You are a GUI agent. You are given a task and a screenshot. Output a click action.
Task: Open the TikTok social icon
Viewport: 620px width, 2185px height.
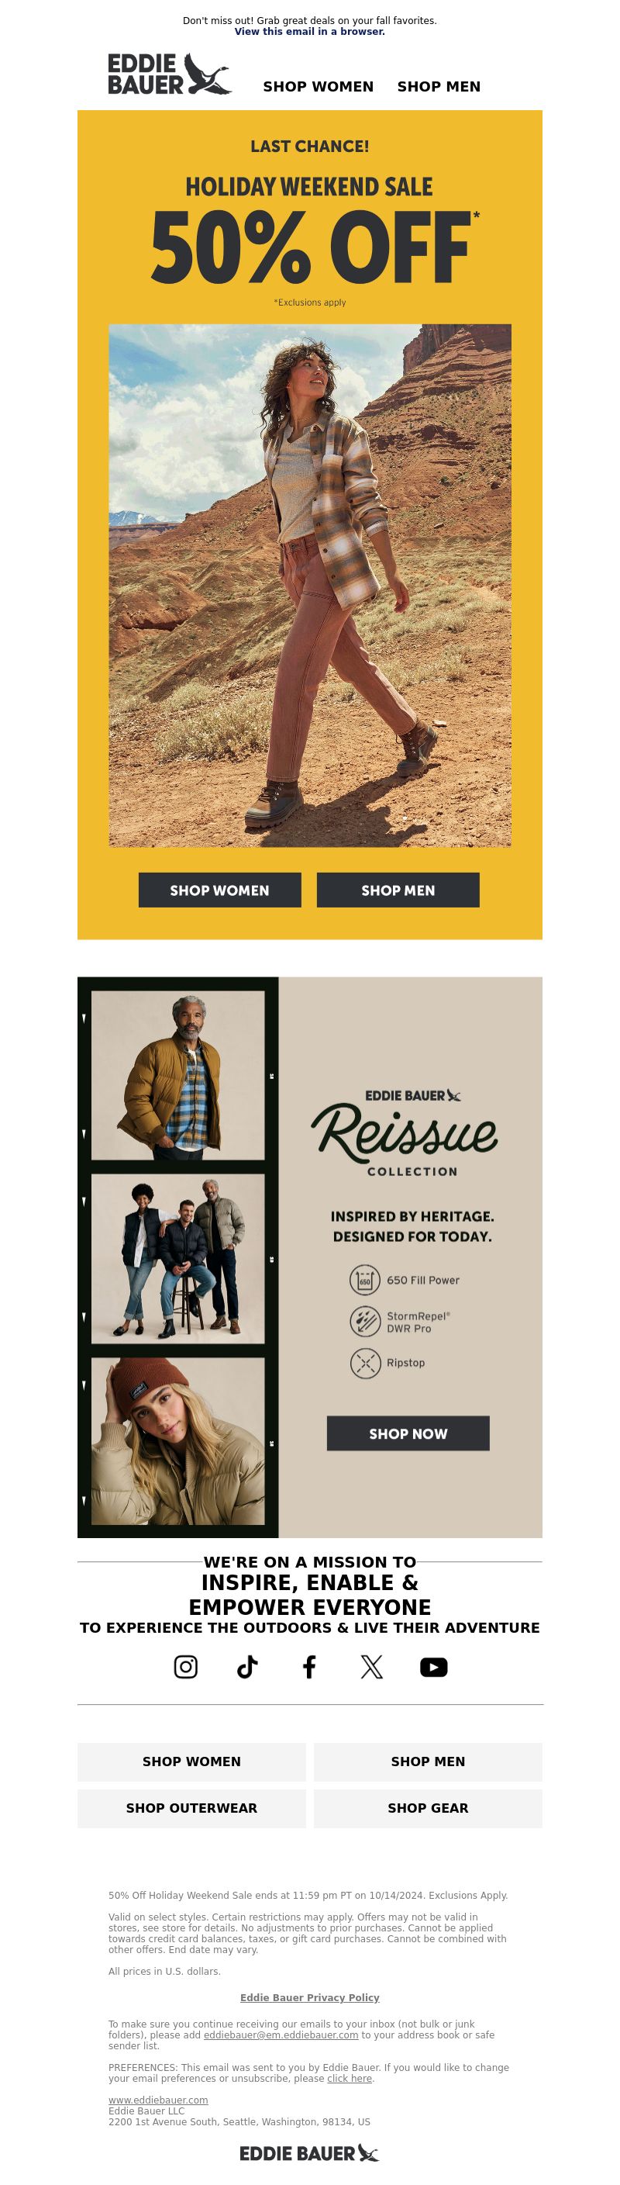click(247, 1667)
